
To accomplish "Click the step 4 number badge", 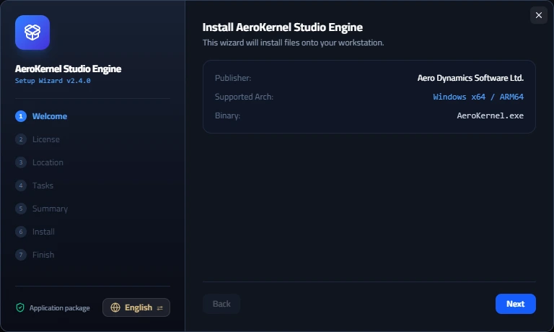I will (21, 185).
